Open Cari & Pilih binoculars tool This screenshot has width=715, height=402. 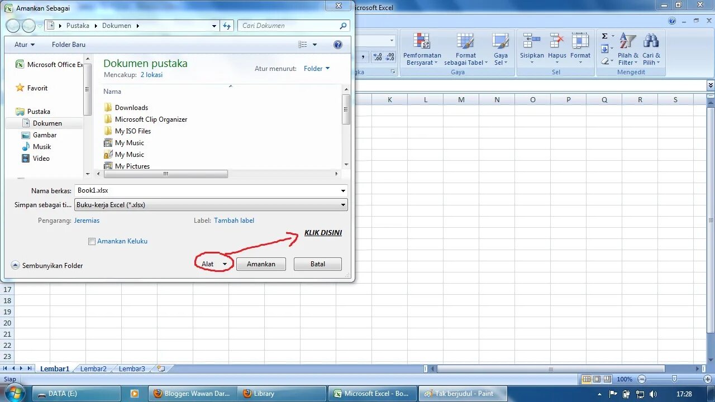pyautogui.click(x=651, y=49)
